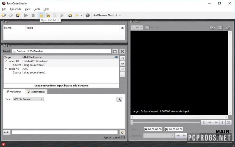Open the second gear settings icon
This screenshot has height=147, width=235.
coord(70,15)
